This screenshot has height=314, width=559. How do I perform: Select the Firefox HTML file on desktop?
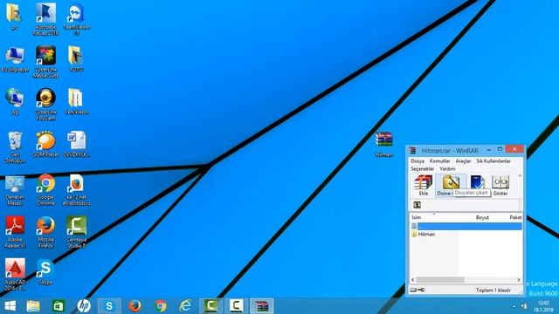tap(76, 190)
